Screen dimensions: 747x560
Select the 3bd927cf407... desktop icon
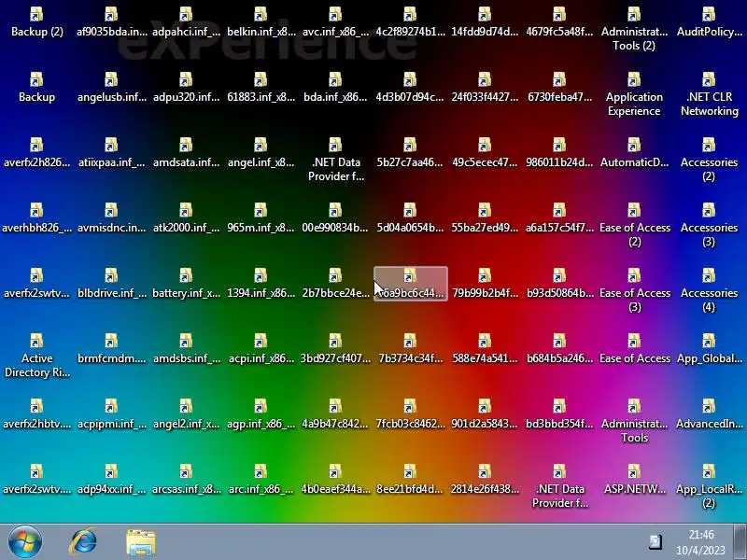coord(335,348)
